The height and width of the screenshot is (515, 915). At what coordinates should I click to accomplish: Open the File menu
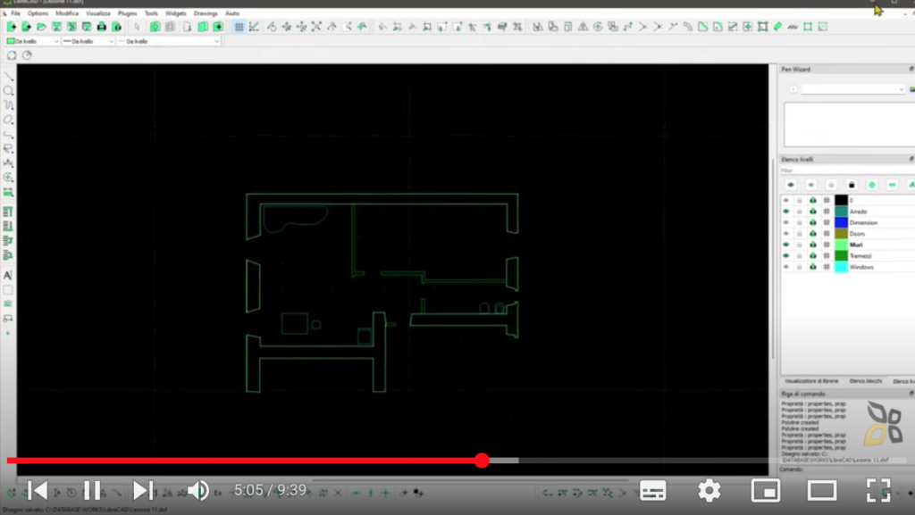[x=16, y=13]
